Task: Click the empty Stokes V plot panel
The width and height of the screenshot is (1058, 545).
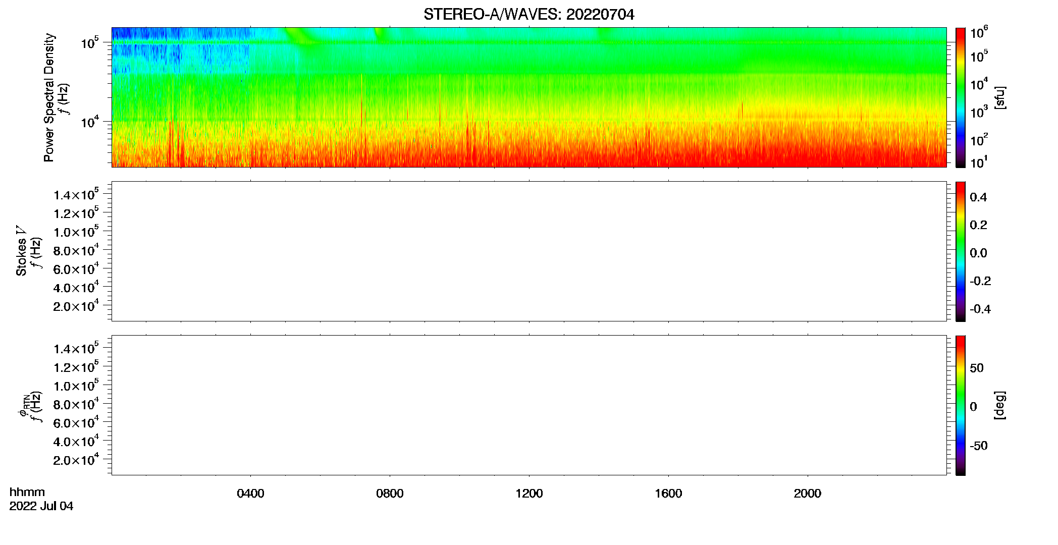Action: (529, 251)
